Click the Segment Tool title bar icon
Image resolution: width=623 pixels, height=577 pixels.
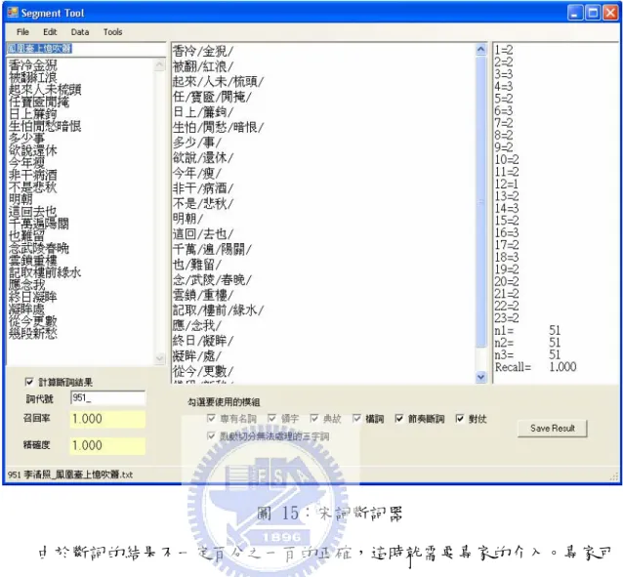(x=13, y=13)
